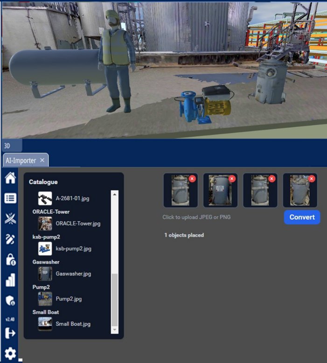327x363 pixels.
Task: Click the catalogue scrollbar thumb
Action: pyautogui.click(x=115, y=300)
